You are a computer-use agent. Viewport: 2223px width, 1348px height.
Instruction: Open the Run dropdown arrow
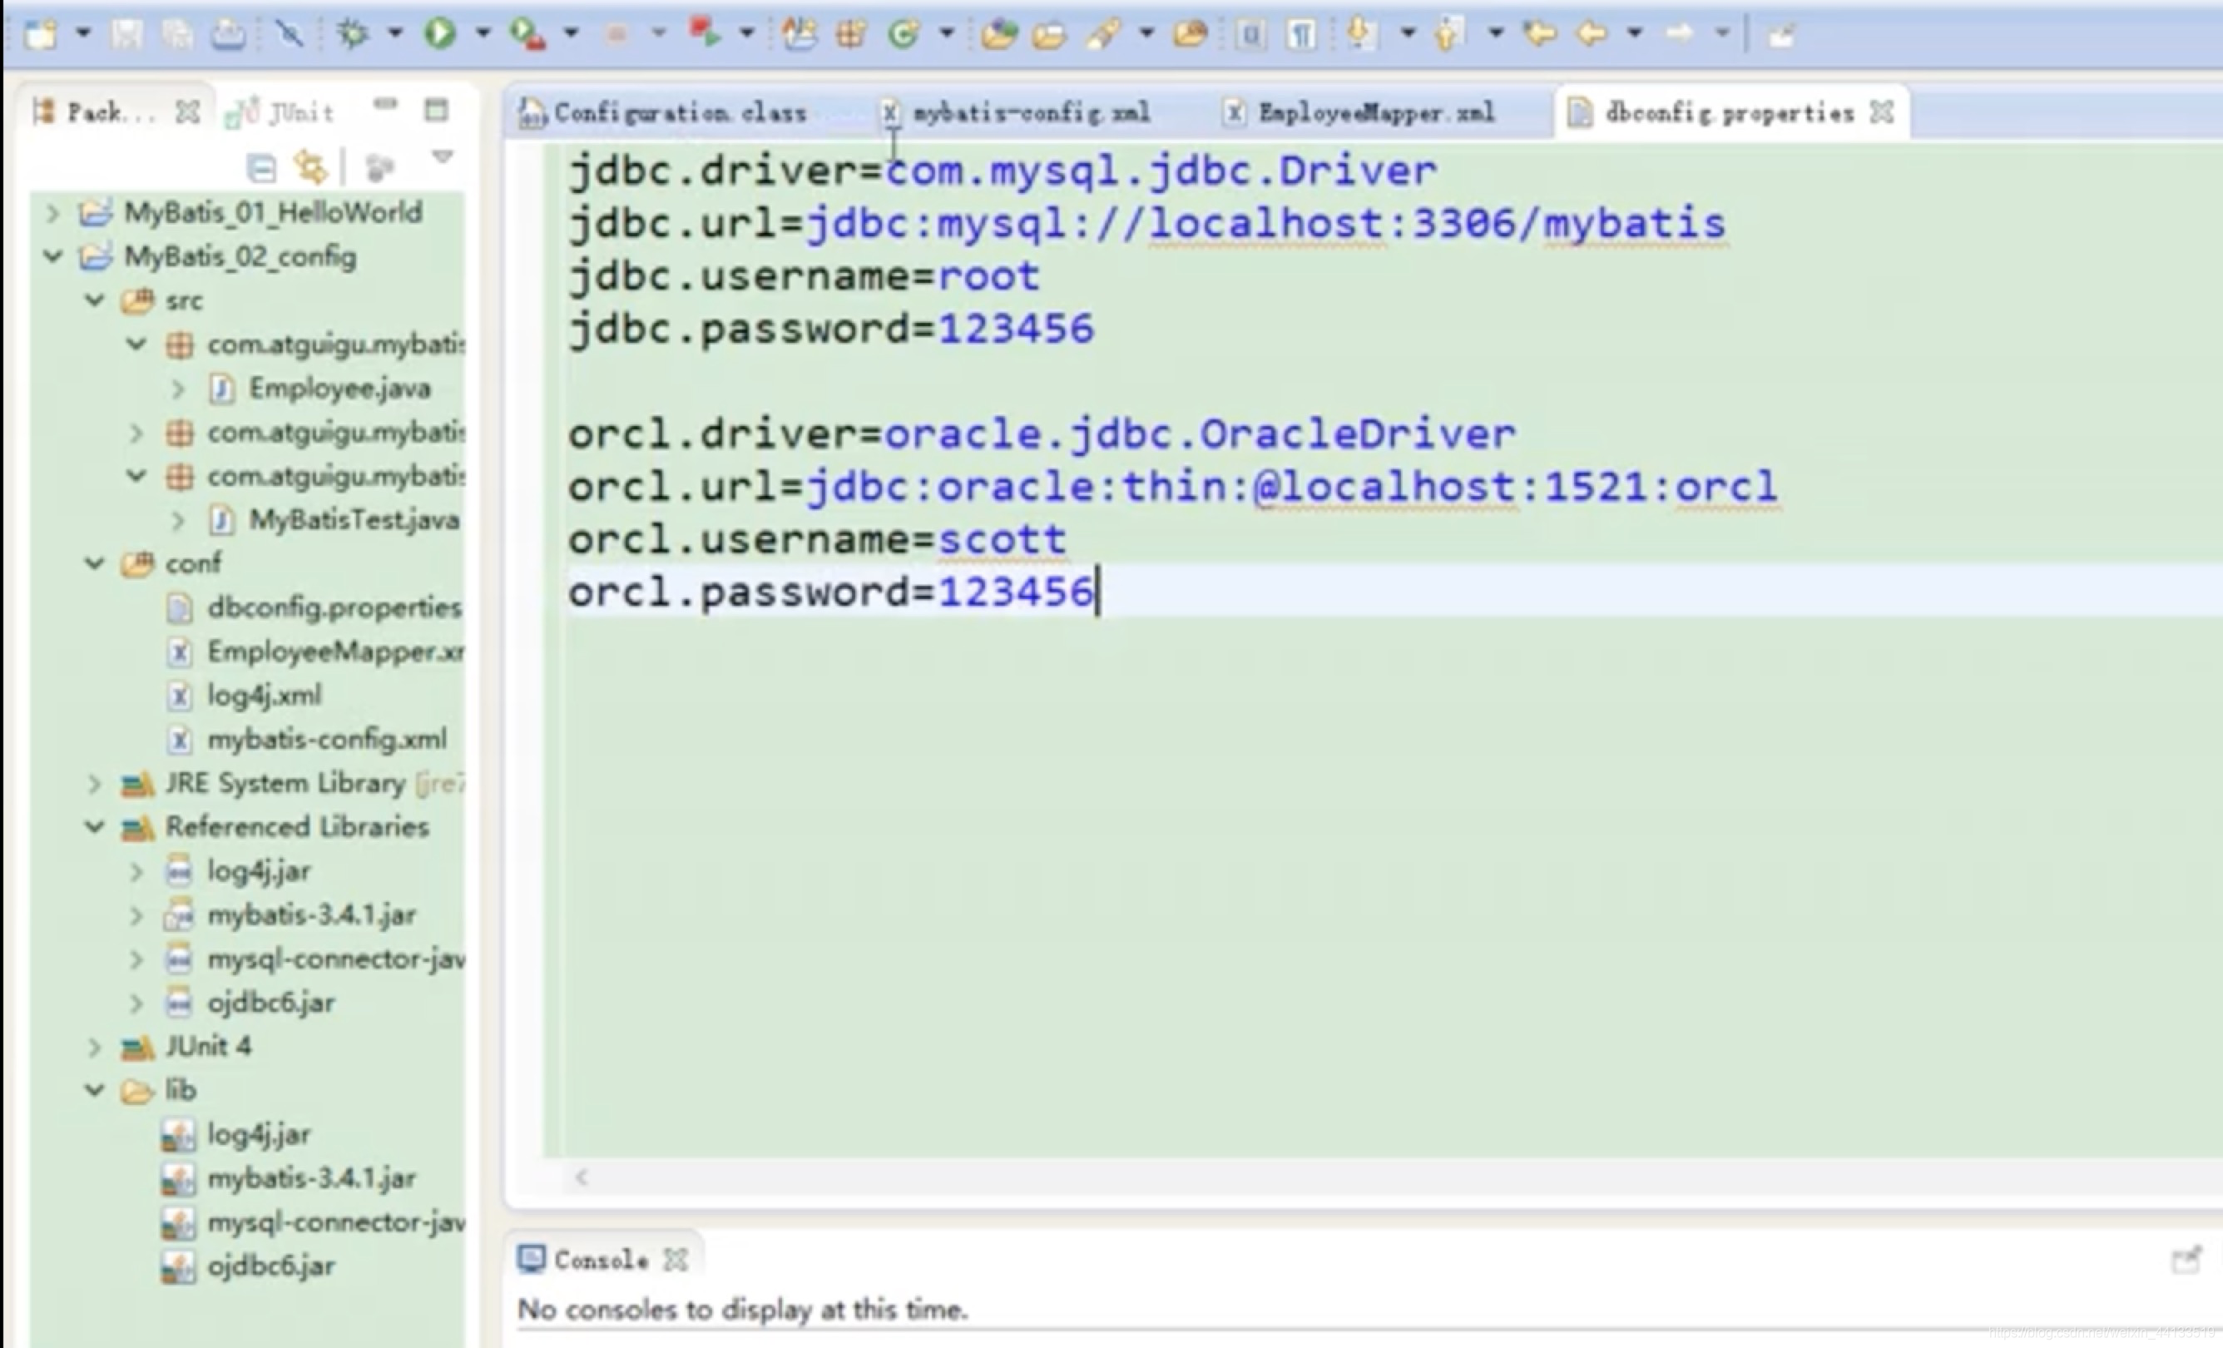pyautogui.click(x=483, y=33)
